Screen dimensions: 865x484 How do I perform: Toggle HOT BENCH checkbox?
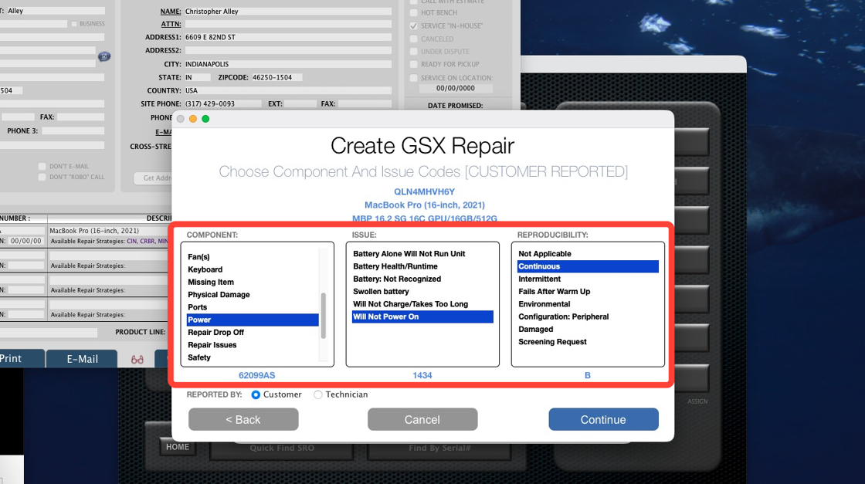[413, 12]
